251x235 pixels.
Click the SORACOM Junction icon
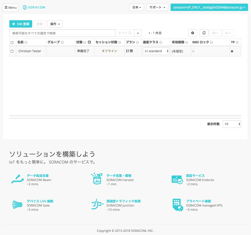tap(97, 204)
